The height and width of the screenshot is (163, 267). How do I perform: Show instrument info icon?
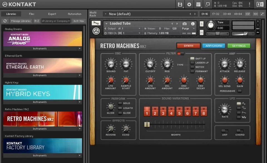(x=193, y=24)
